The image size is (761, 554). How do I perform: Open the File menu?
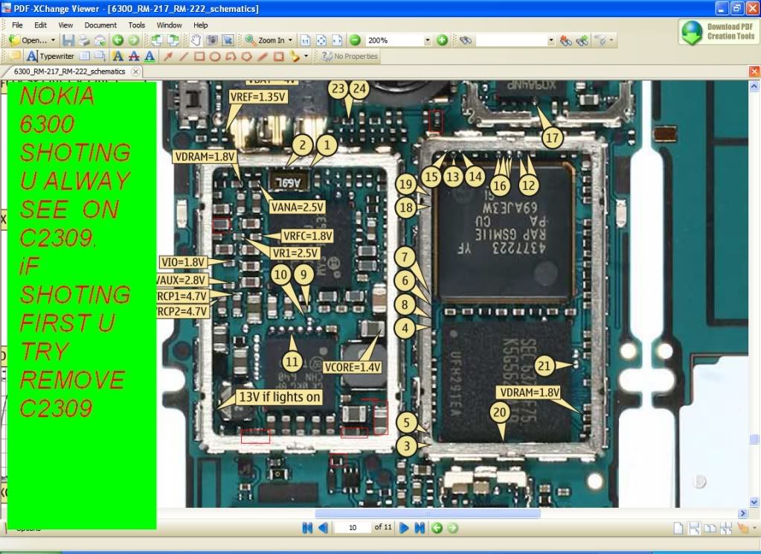17,25
